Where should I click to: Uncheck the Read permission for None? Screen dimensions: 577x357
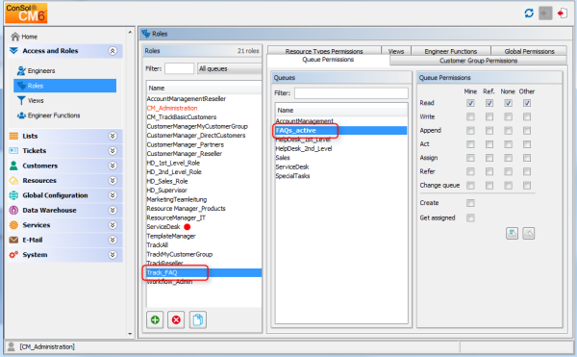[508, 103]
